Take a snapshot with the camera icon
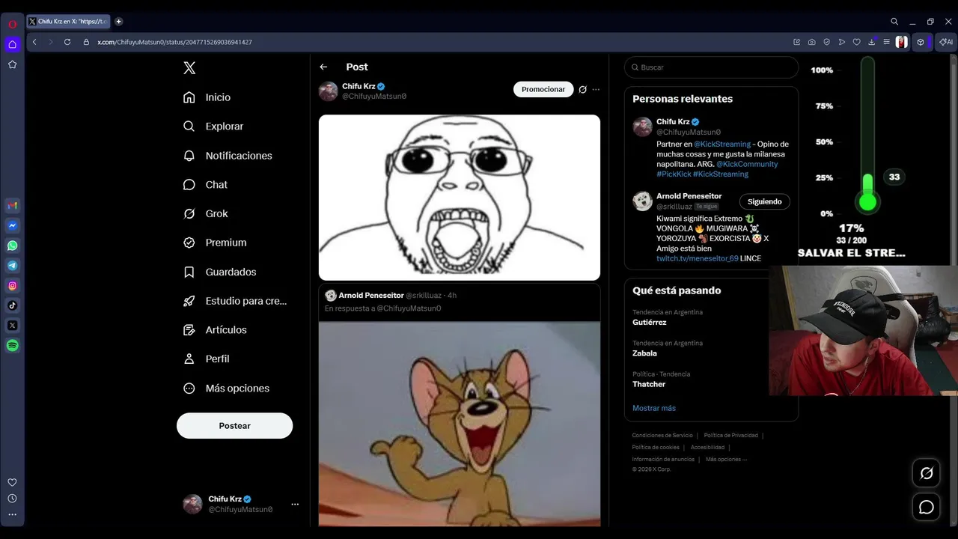Viewport: 958px width, 539px height. (812, 42)
